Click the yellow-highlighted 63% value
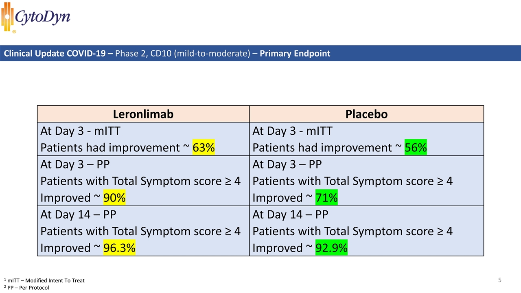Image resolution: width=521 pixels, height=293 pixels. [x=204, y=148]
